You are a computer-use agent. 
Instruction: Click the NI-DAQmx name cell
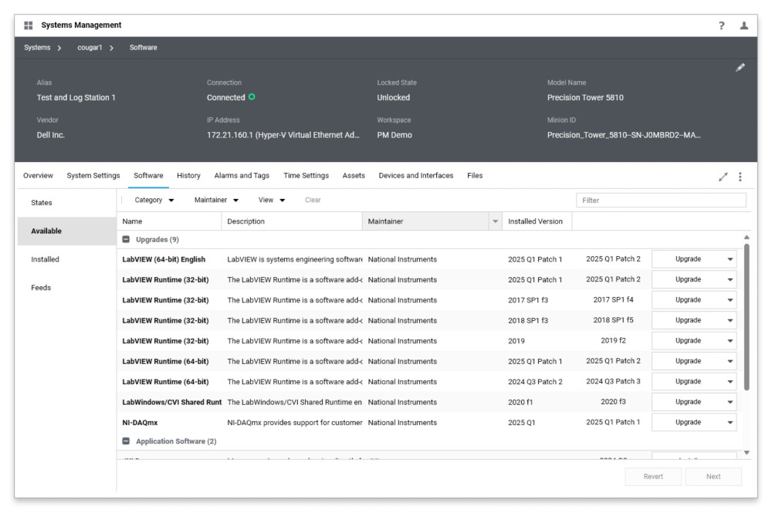pyautogui.click(x=140, y=423)
